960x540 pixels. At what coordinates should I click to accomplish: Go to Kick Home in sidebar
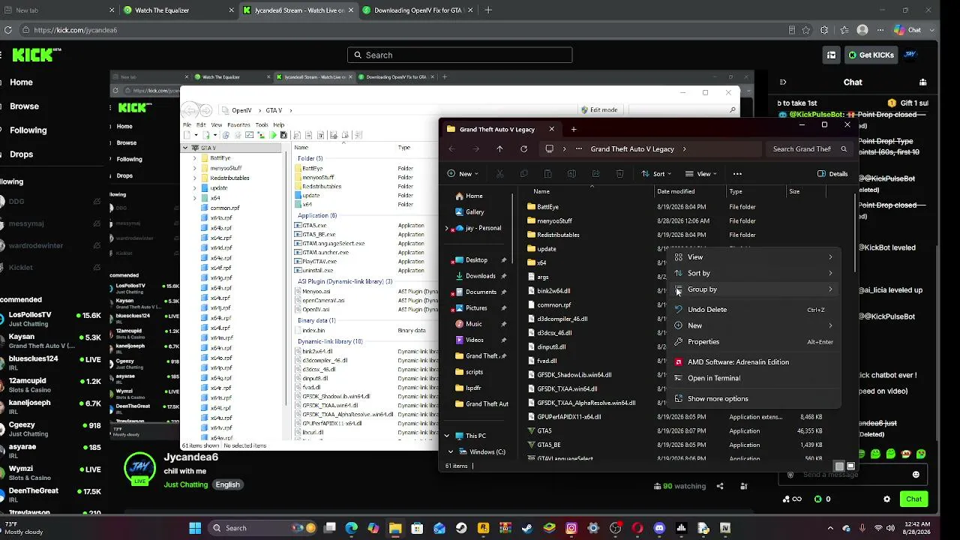21,82
